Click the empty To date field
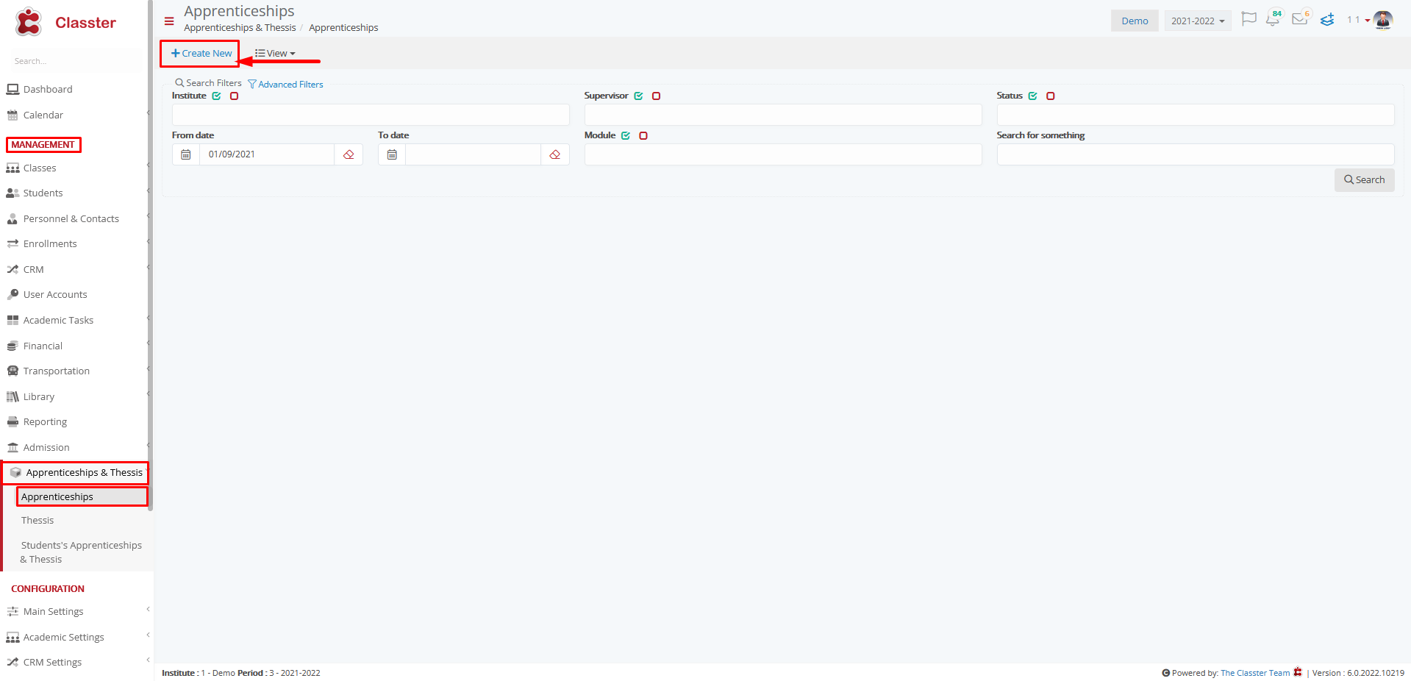 pos(473,154)
